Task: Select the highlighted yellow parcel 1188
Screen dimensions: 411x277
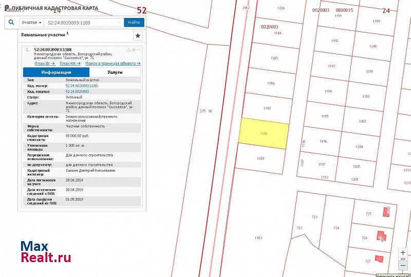Action: 264,133
